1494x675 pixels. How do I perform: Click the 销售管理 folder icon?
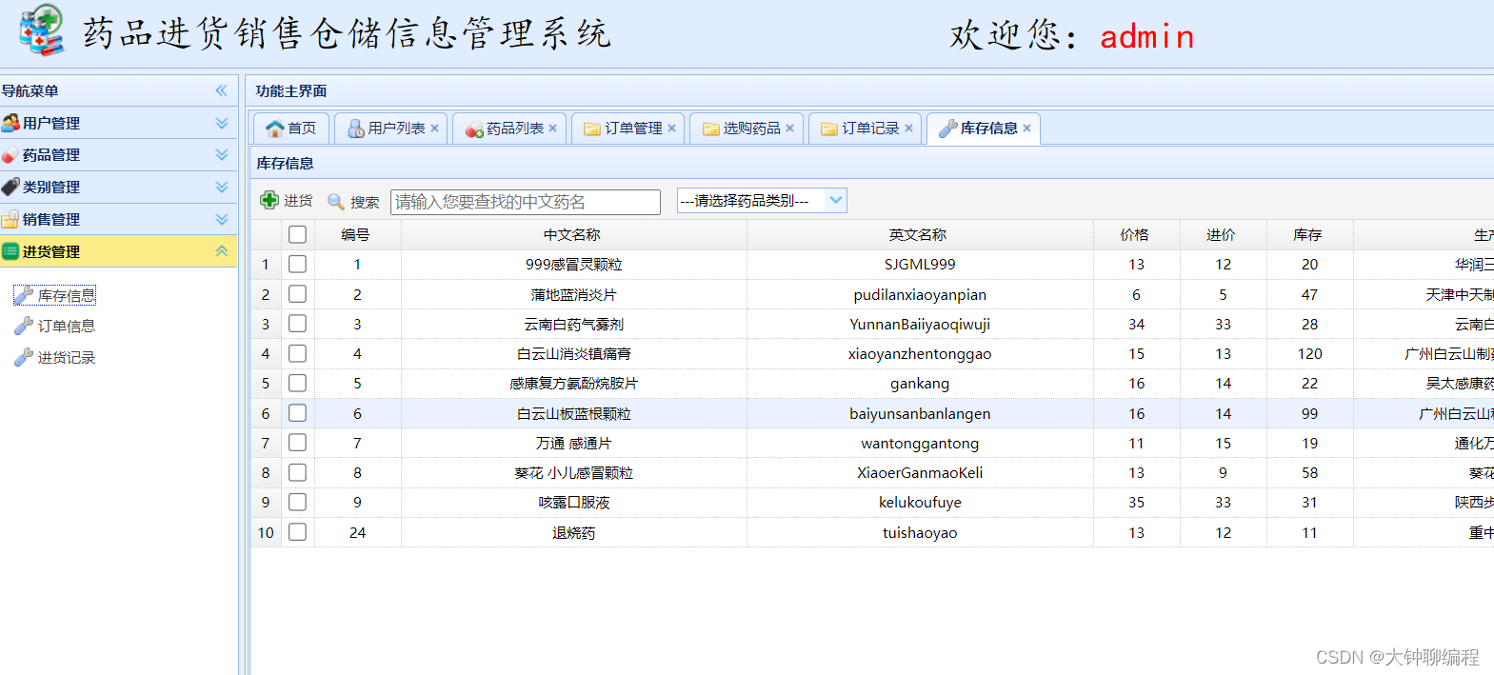pos(10,219)
